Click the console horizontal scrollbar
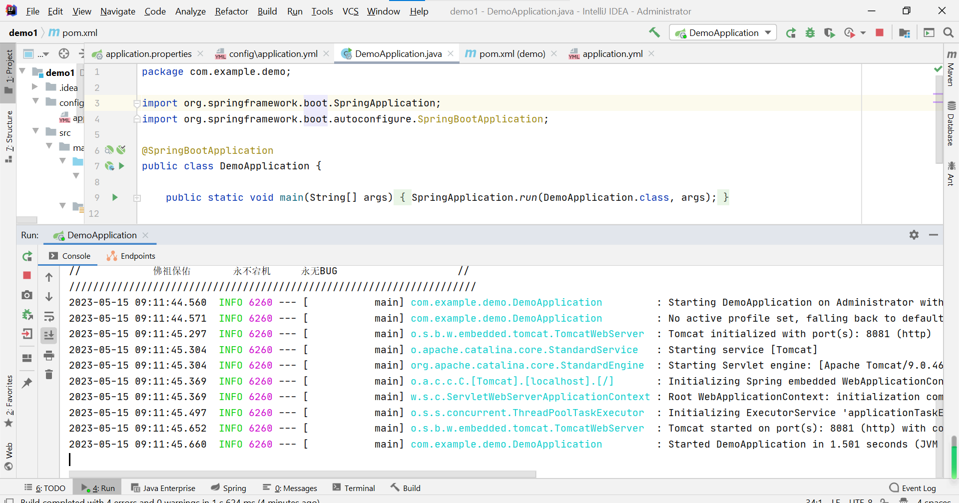This screenshot has width=959, height=503. point(302,474)
